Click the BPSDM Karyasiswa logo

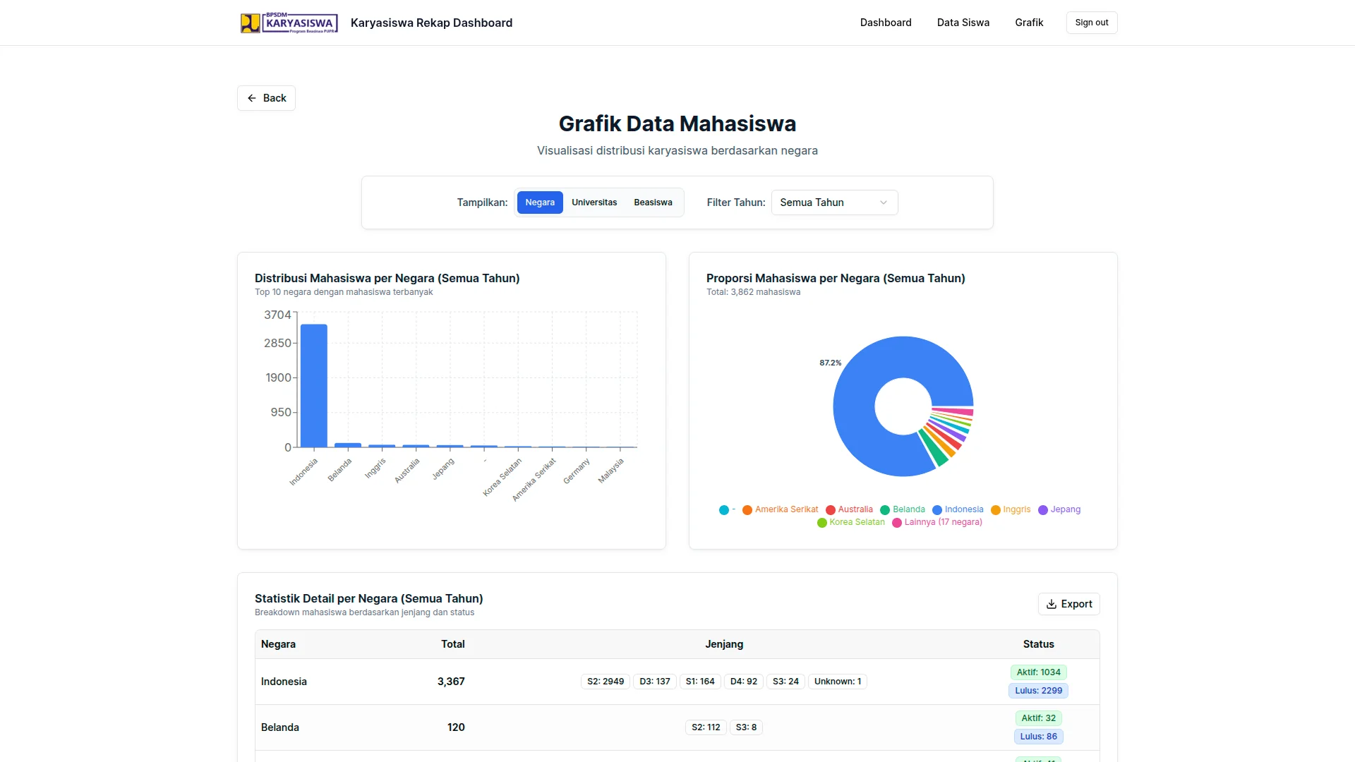[x=288, y=23]
